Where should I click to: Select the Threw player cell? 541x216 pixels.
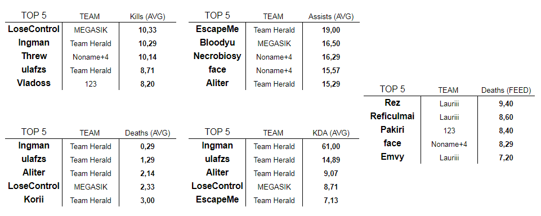point(34,56)
